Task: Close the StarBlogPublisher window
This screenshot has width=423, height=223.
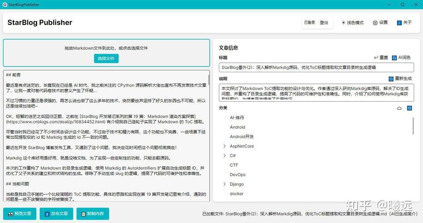Action: (416, 4)
